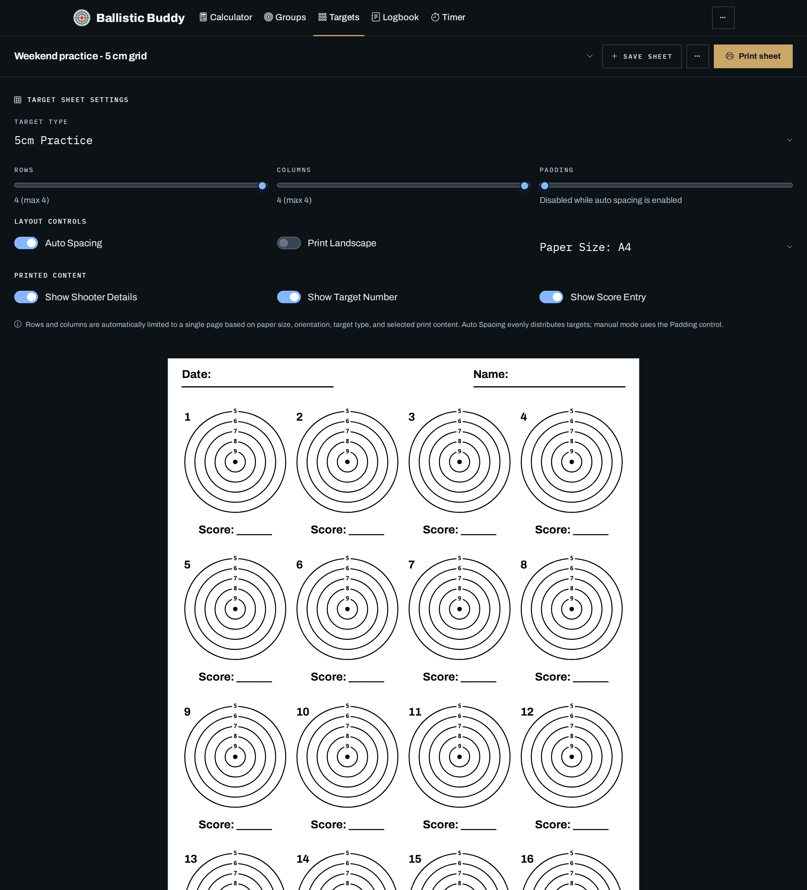Image resolution: width=807 pixels, height=890 pixels.
Task: Click the Rows slider handle
Action: pos(262,185)
